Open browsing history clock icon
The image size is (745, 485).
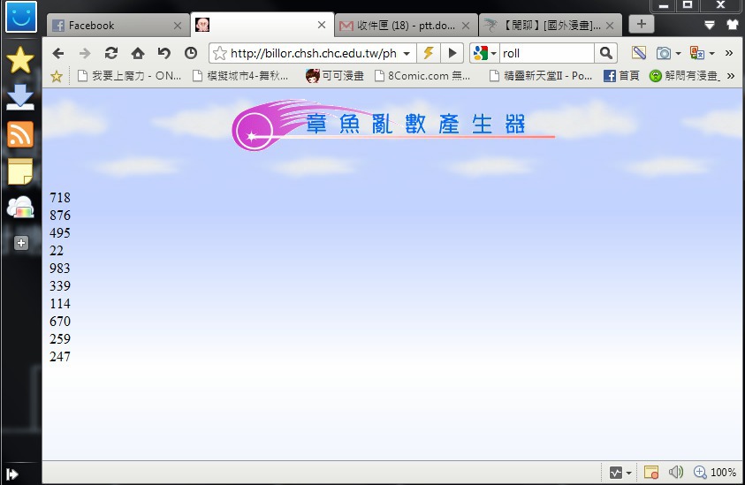pos(191,53)
